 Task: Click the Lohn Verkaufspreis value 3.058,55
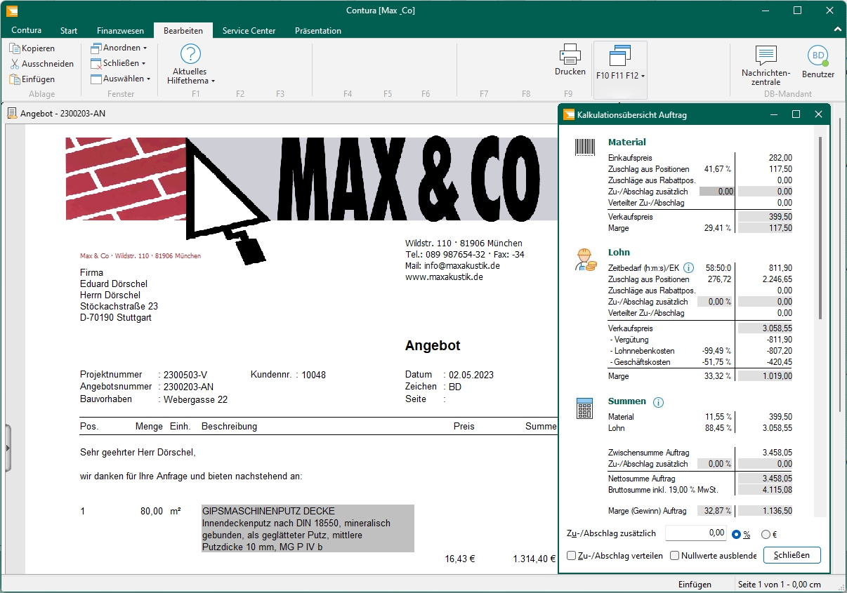tap(765, 328)
